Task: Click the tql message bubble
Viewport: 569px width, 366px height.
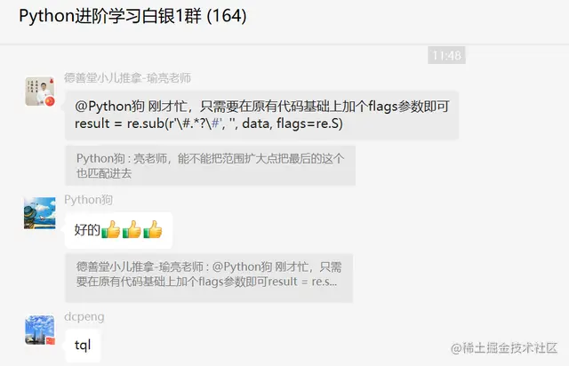Action: (83, 346)
